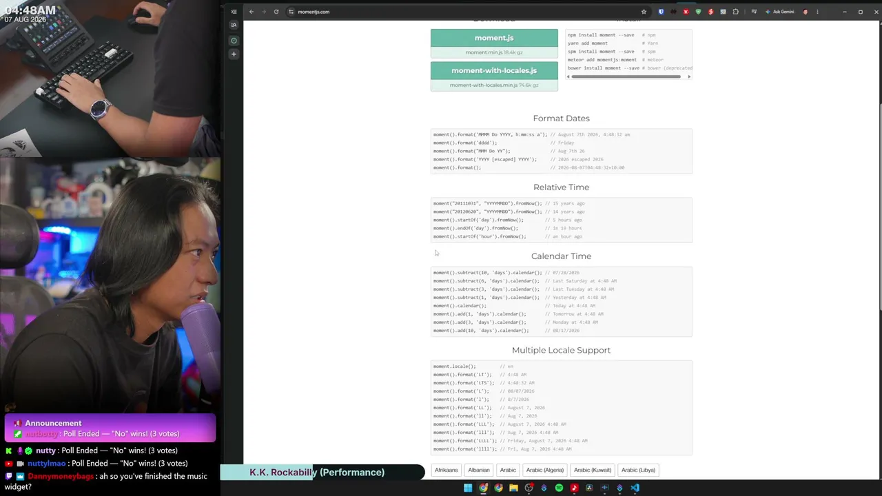Open the moment.min.js 18.4k gz link

[494, 52]
